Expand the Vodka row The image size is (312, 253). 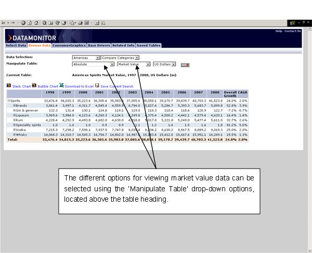tap(15, 130)
